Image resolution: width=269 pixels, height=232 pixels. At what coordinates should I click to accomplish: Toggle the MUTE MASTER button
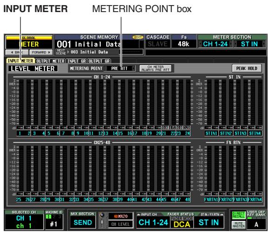[x=238, y=225]
